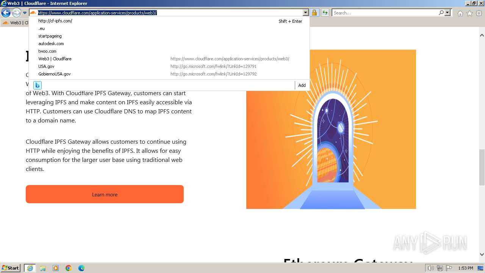Expand search provider dropdown arrow
485x273 pixels.
(x=447, y=13)
